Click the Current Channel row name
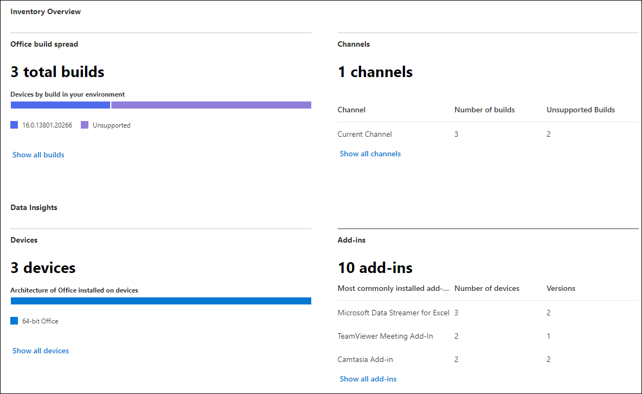This screenshot has width=642, height=394. coord(364,134)
